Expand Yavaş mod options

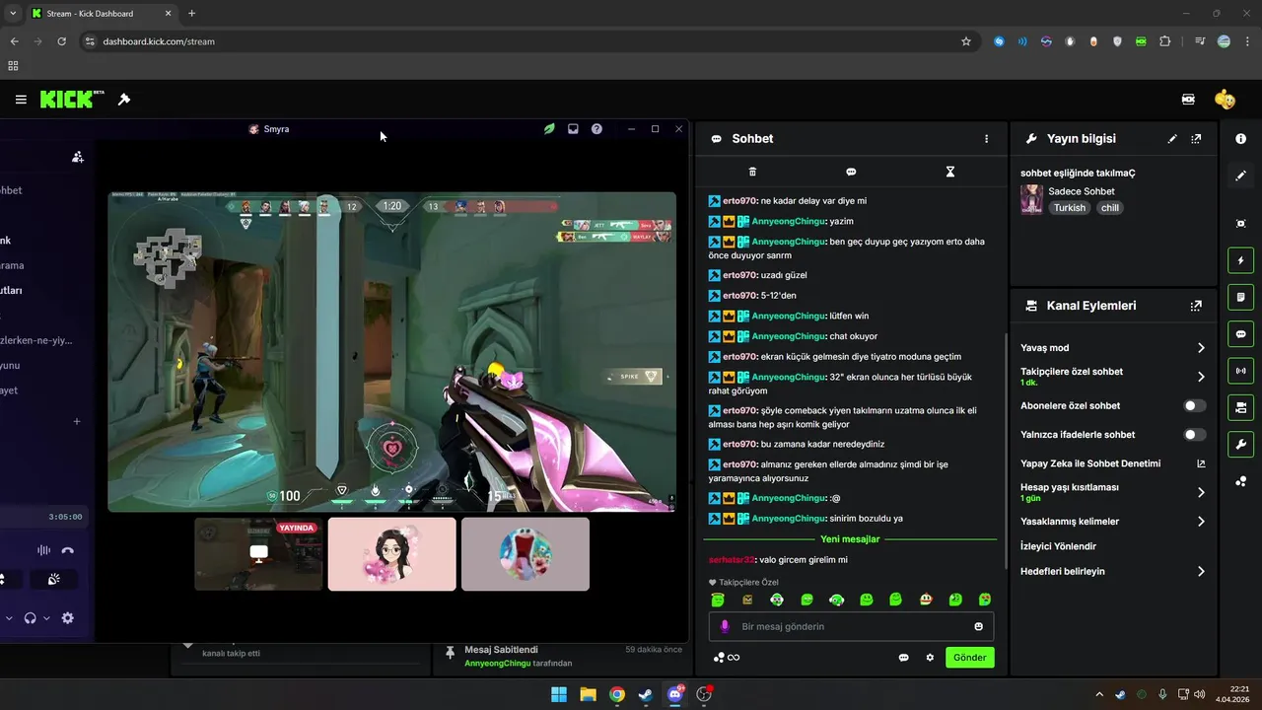click(x=1201, y=348)
